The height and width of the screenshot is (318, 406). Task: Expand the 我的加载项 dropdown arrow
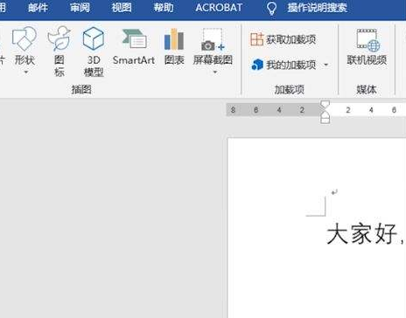326,65
